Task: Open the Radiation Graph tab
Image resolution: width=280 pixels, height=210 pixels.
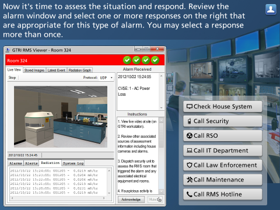Action: tap(80, 70)
